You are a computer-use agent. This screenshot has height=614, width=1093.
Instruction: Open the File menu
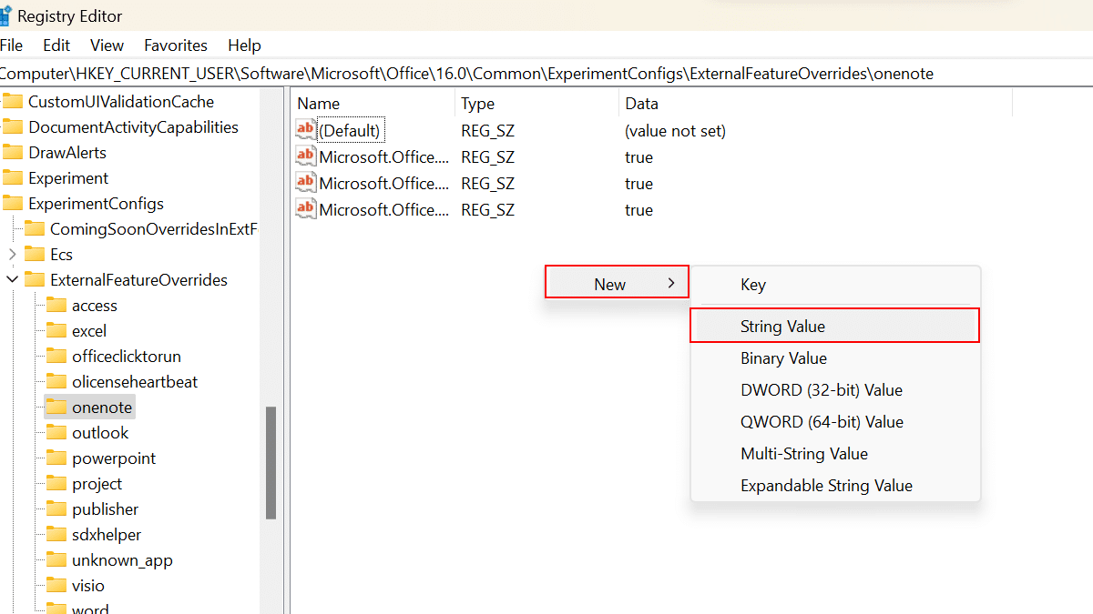11,45
